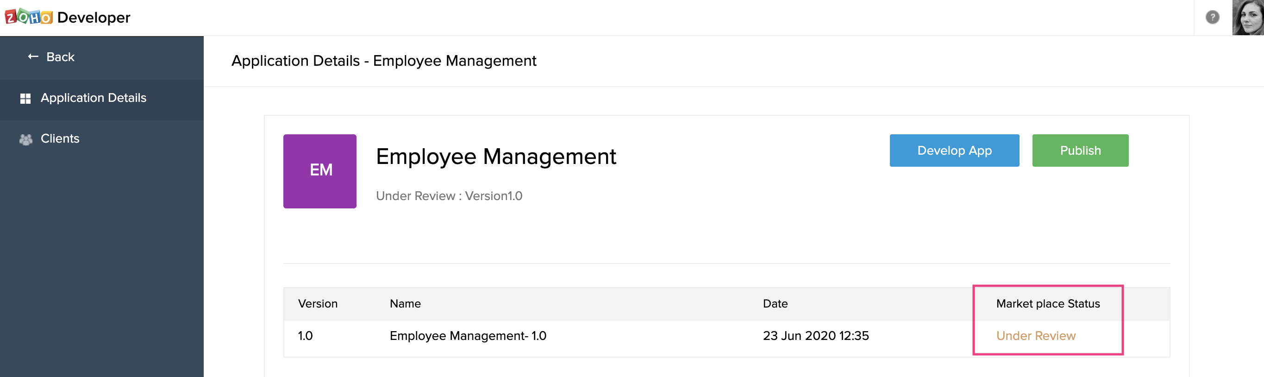The height and width of the screenshot is (377, 1264).
Task: Select the Employee Management- 1.0 row name
Action: (468, 336)
